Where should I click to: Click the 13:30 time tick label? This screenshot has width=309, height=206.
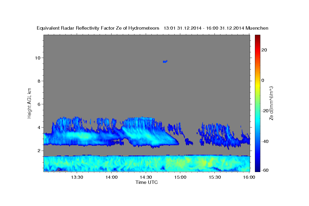pyautogui.click(x=77, y=177)
